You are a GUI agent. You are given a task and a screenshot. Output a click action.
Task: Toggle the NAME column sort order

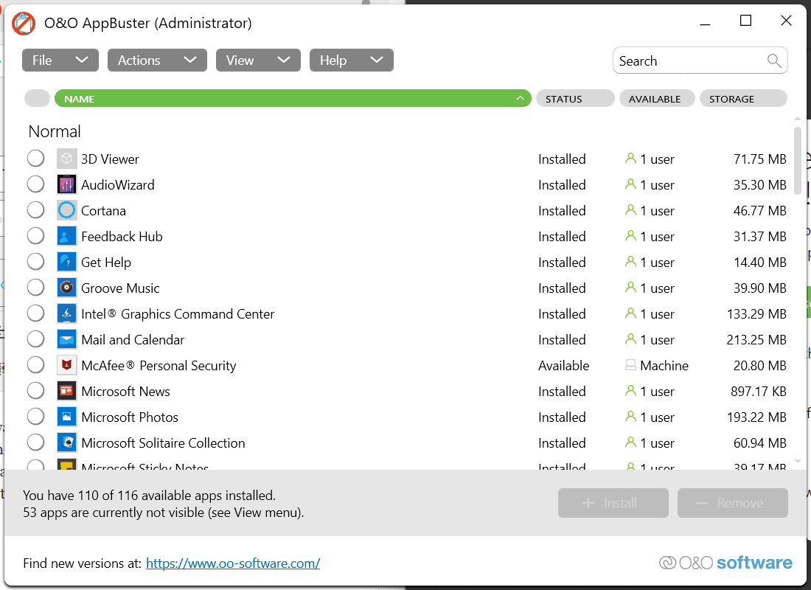[291, 97]
